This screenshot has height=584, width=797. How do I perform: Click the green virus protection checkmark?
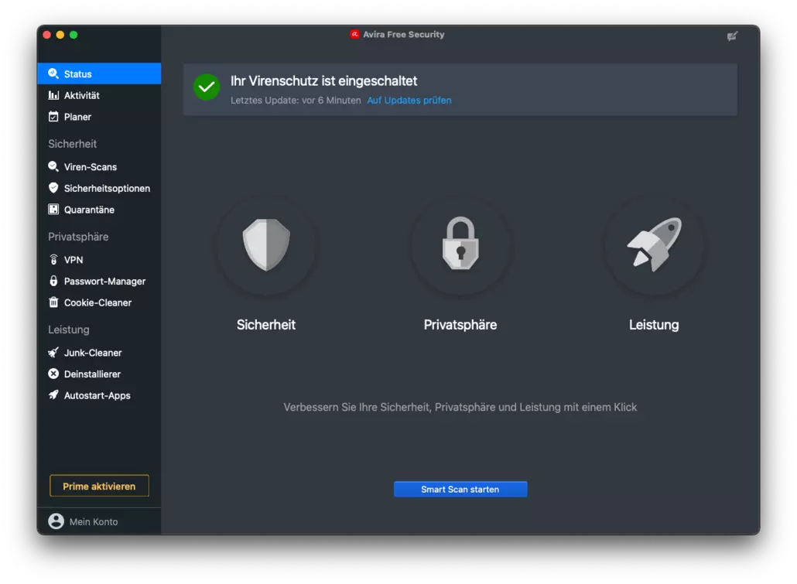206,87
